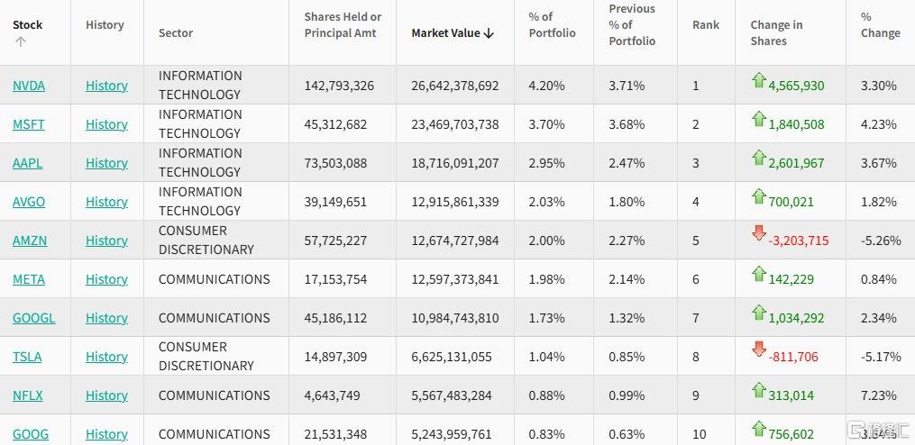
Task: Click the green up arrow in GOOGL row
Action: pos(758,313)
